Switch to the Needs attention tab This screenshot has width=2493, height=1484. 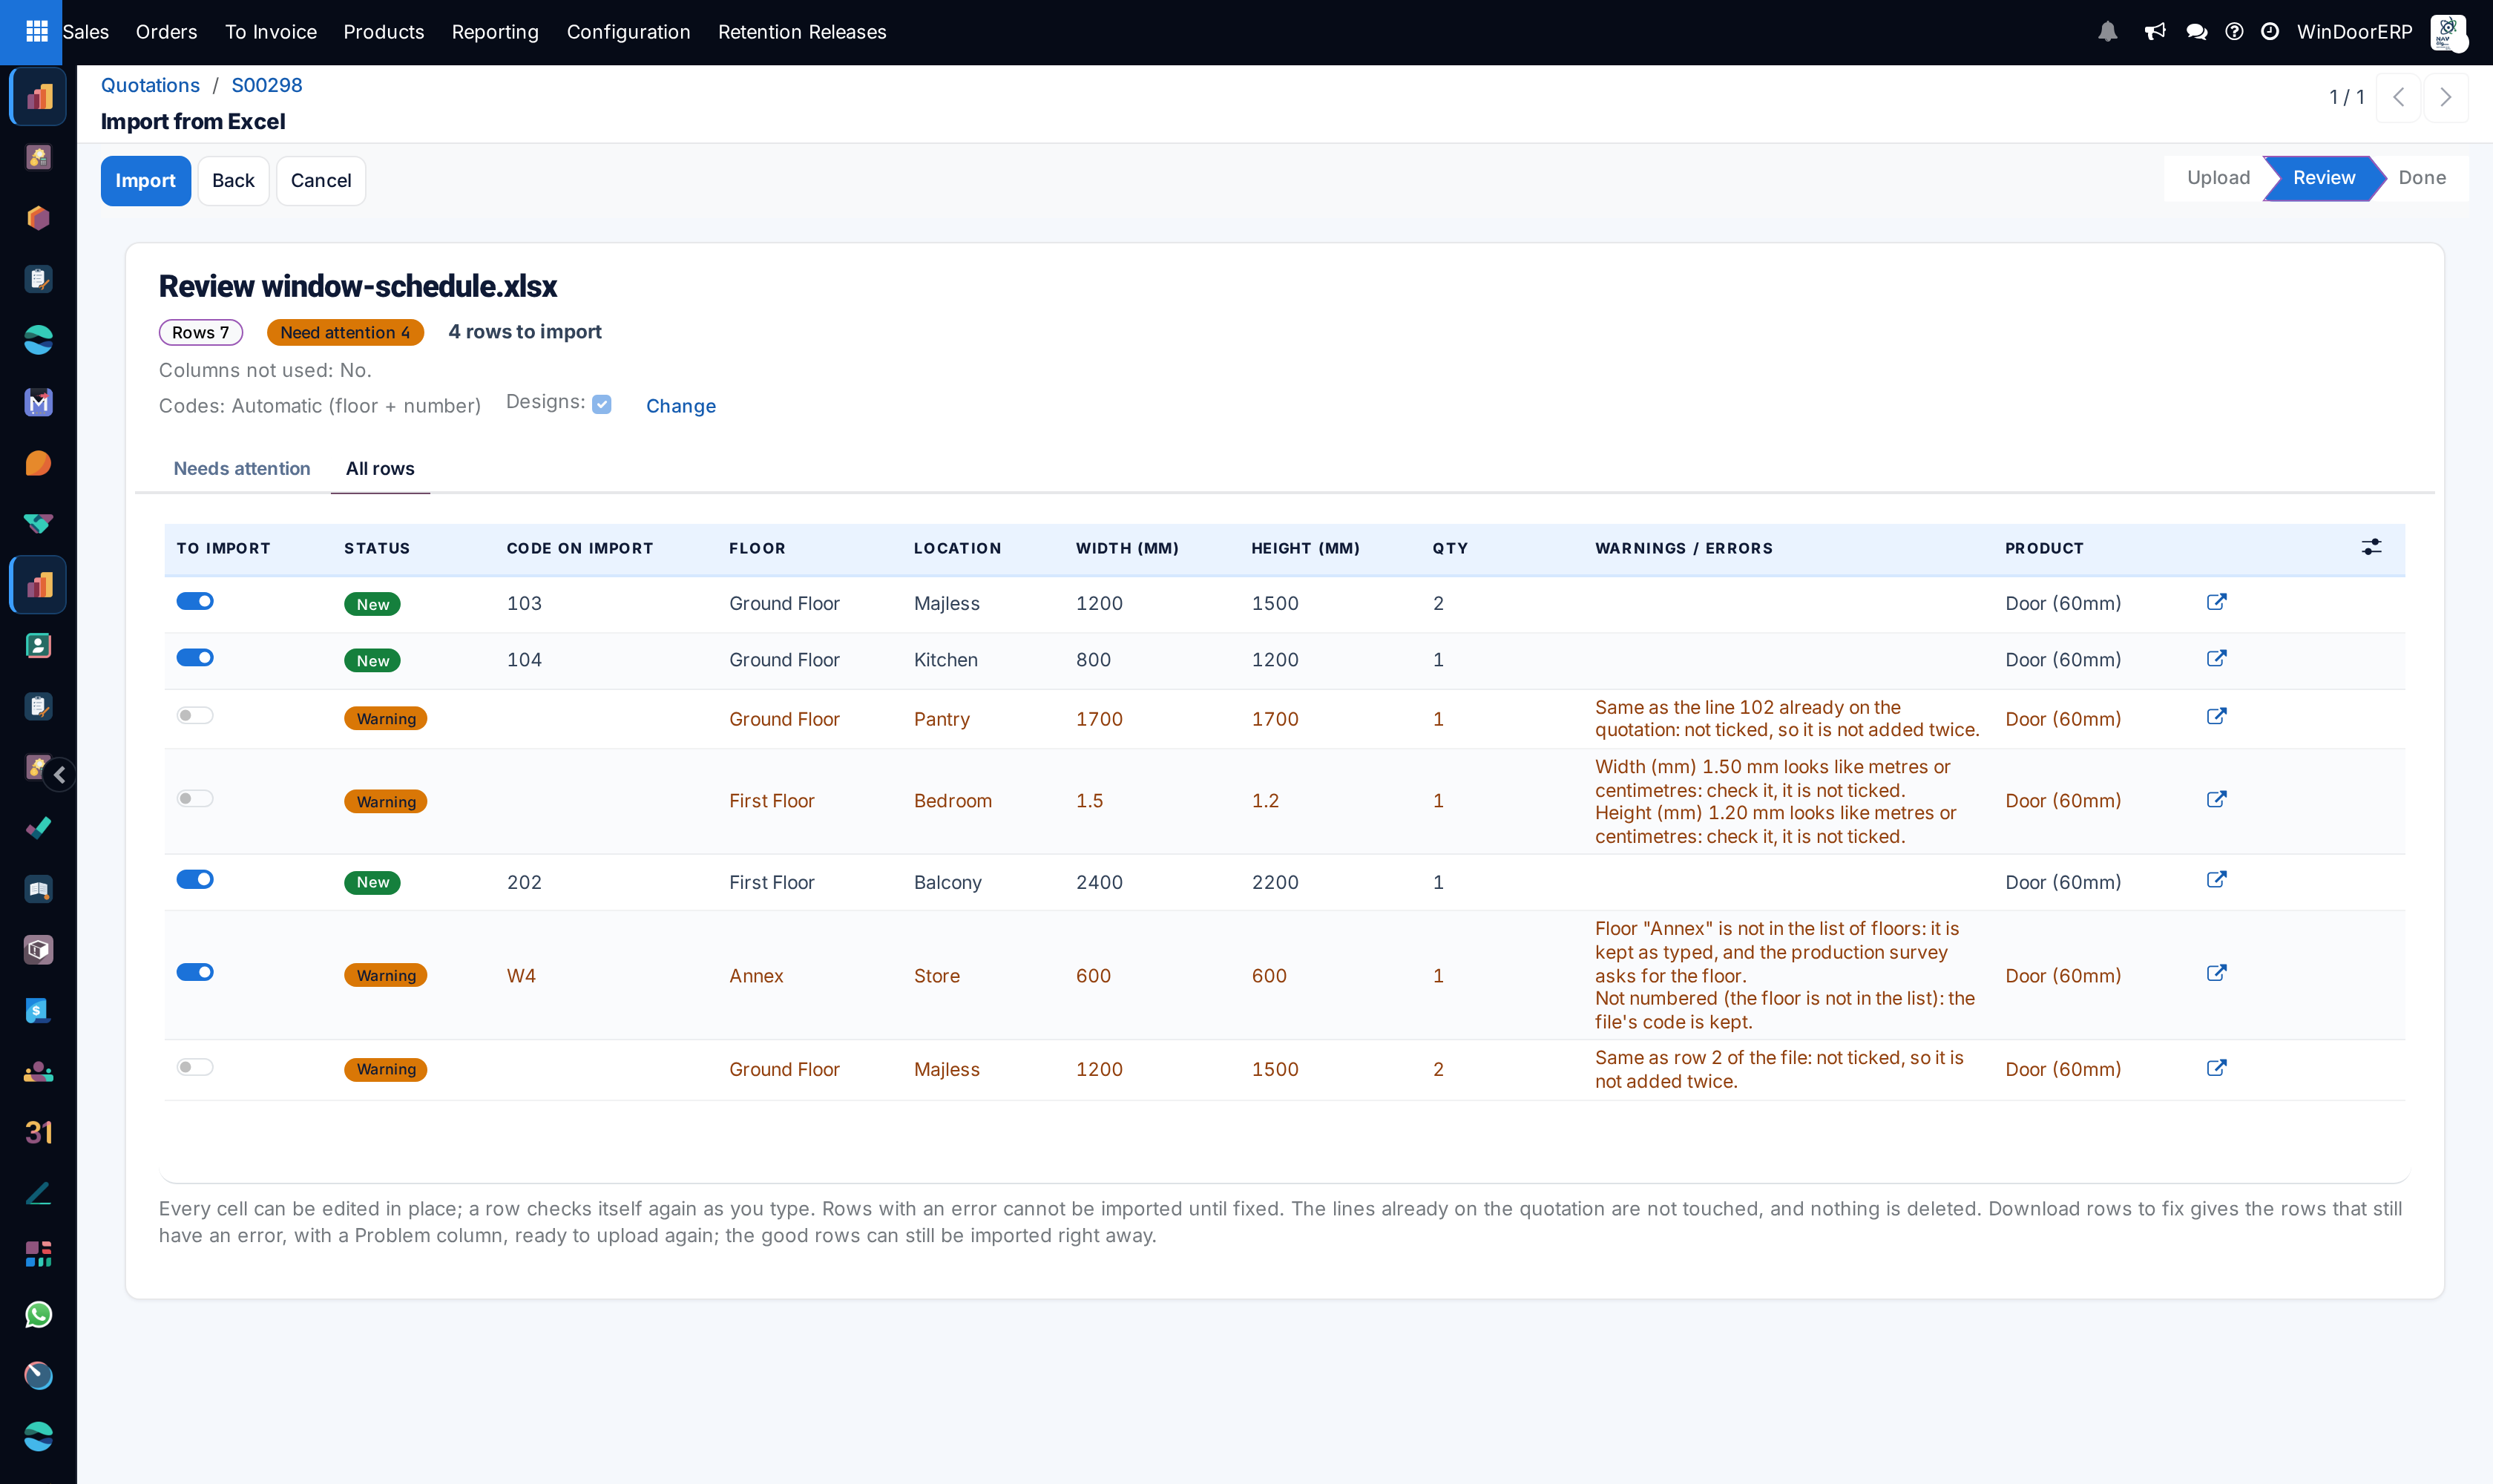pyautogui.click(x=242, y=468)
